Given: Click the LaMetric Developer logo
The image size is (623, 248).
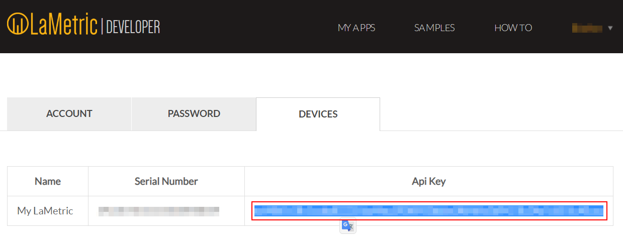Looking at the screenshot, I should click(x=83, y=25).
